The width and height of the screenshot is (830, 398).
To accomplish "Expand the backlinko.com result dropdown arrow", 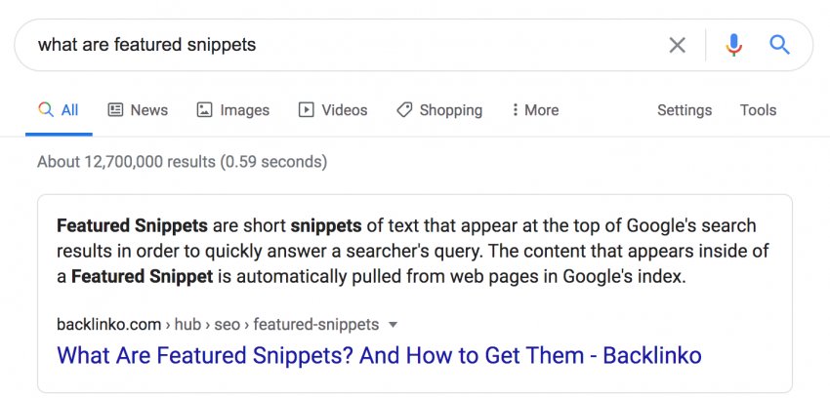I will 393,324.
